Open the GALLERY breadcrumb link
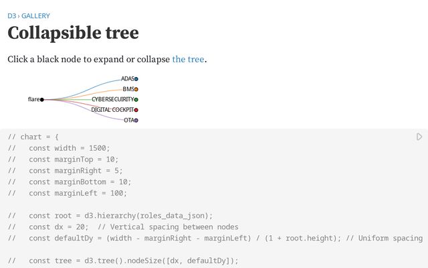The height and width of the screenshot is (268, 428). (x=35, y=15)
